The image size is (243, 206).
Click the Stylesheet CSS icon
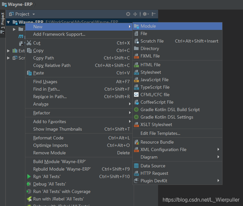tap(136, 72)
